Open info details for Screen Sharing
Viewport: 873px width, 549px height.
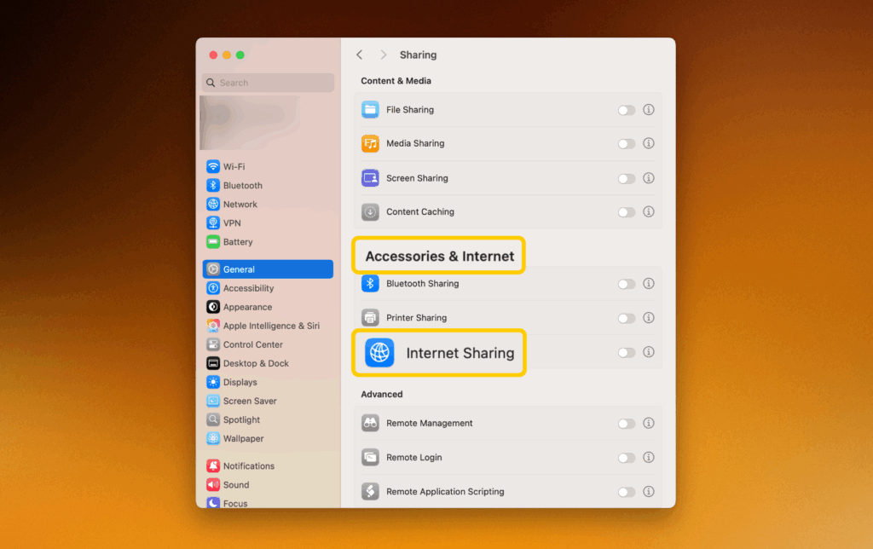[x=649, y=178]
